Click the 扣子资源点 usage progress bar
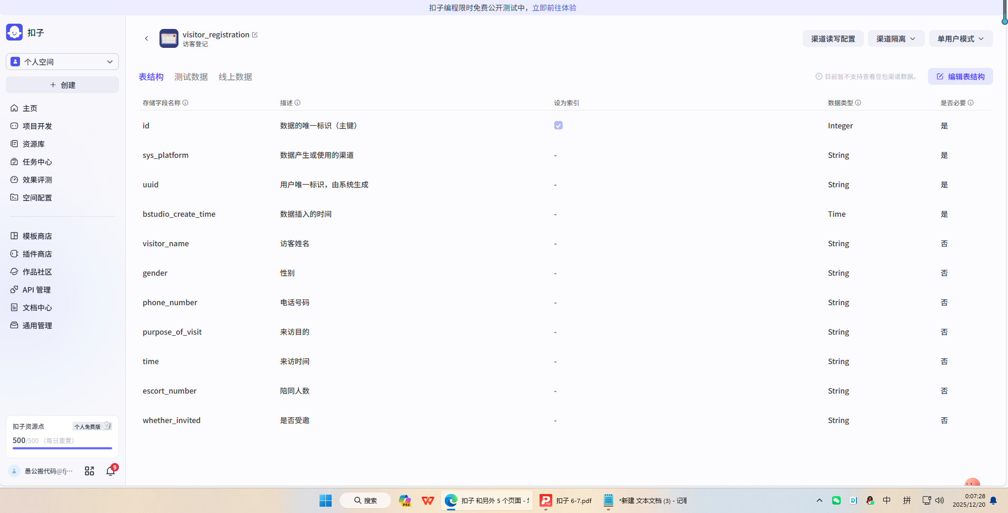The width and height of the screenshot is (1008, 513). (62, 448)
